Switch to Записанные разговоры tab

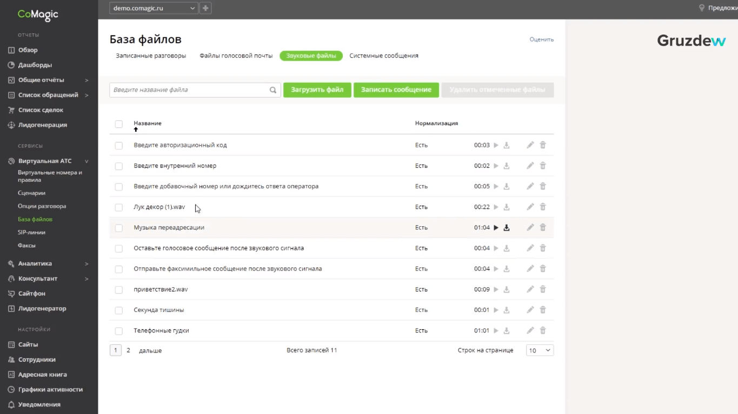pos(151,56)
